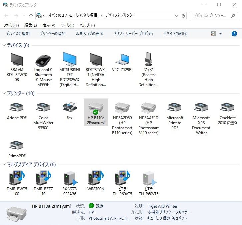Select the Adobe PDF printer icon

17,107
